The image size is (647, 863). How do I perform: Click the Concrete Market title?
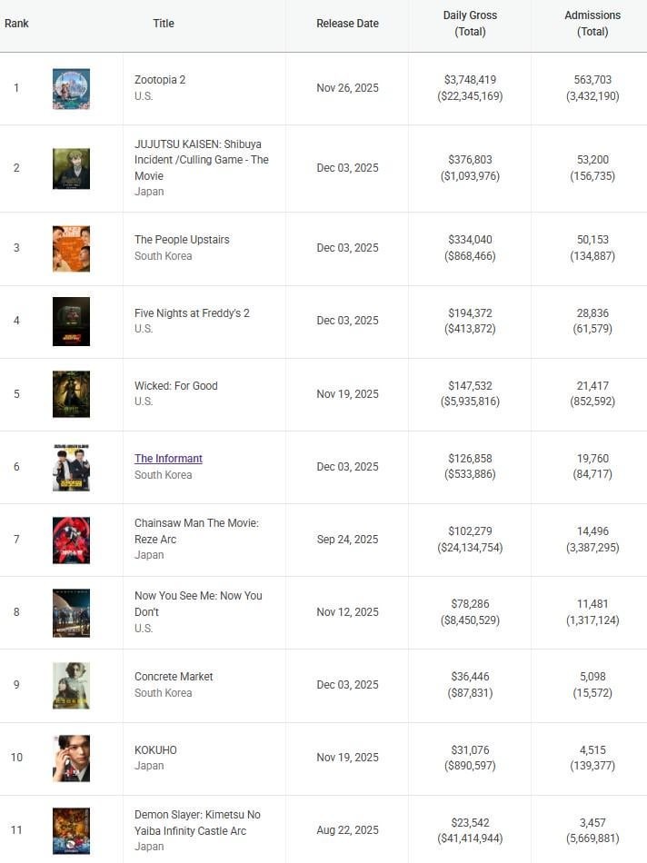pos(174,677)
